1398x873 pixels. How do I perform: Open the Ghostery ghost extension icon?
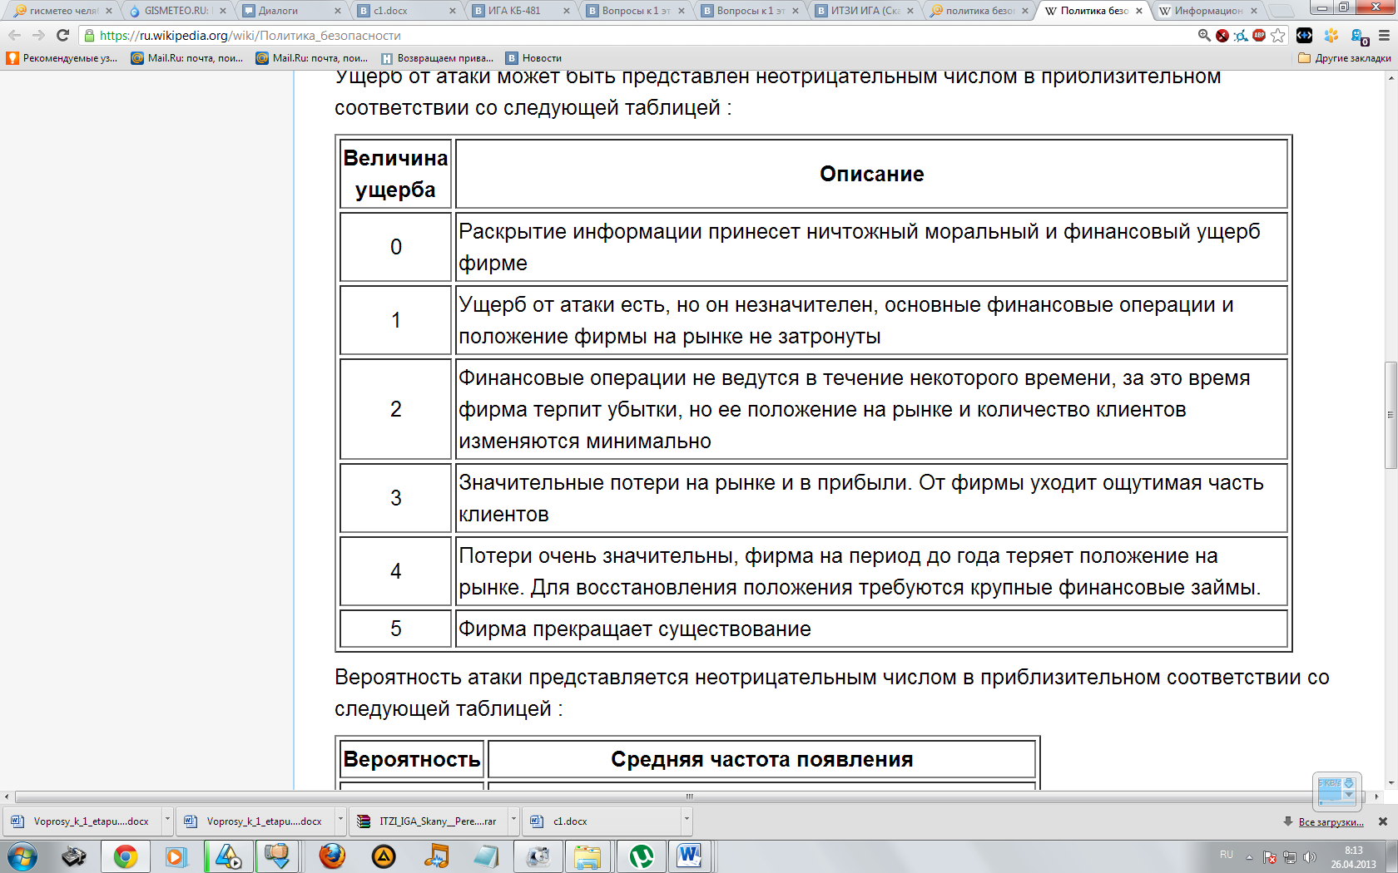pyautogui.click(x=1360, y=37)
